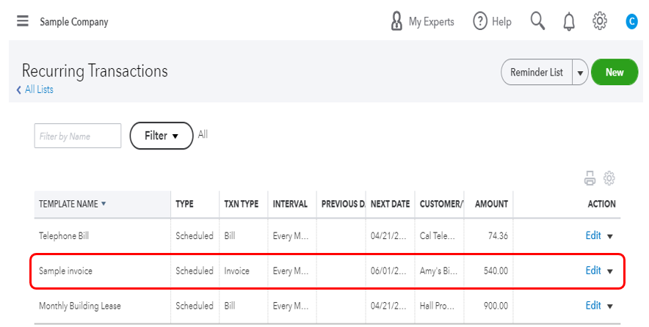
Task: Expand action menu for Monthly Building Lease
Action: 609,306
